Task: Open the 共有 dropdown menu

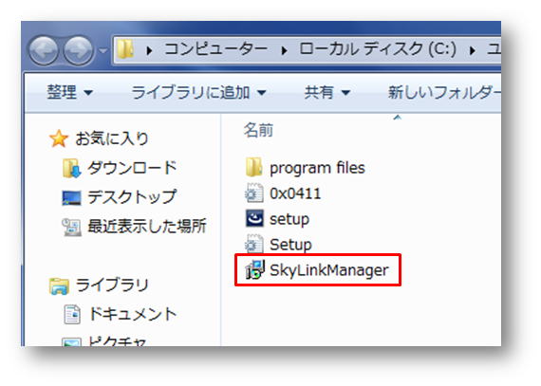Action: tap(327, 92)
